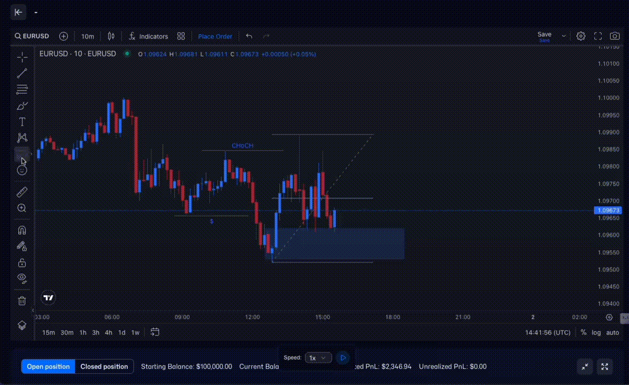Click the Place Order button
Screen dimensions: 629x385
click(215, 36)
